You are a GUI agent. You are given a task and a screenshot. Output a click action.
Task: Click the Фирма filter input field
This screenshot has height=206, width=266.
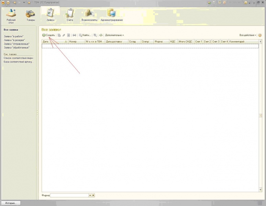click(69, 195)
